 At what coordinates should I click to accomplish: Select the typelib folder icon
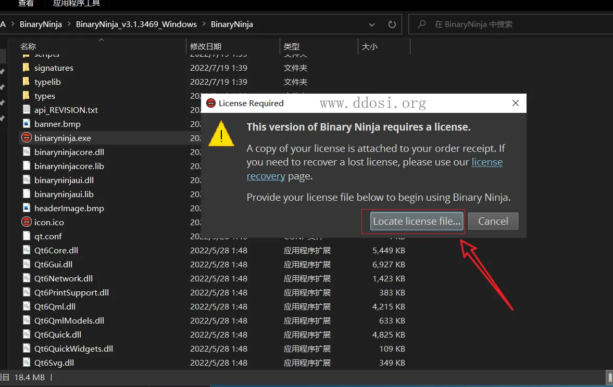[x=26, y=82]
